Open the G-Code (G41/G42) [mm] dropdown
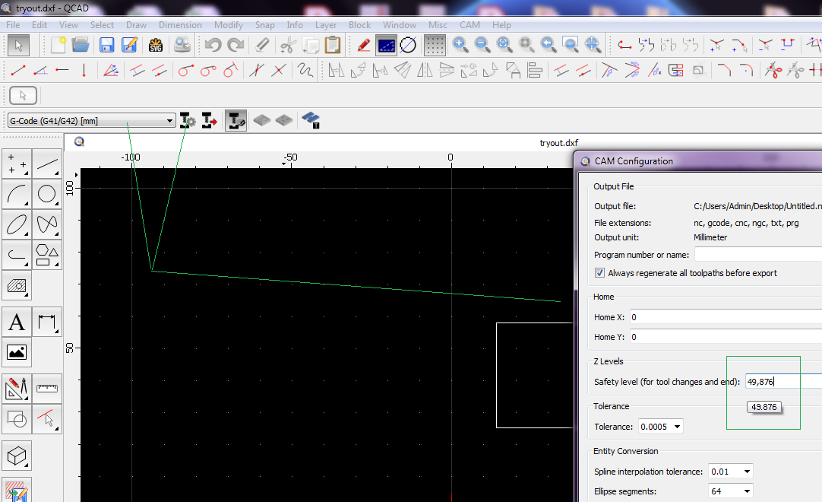822x502 pixels. 91,121
